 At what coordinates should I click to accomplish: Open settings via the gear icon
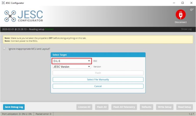click(192, 10)
